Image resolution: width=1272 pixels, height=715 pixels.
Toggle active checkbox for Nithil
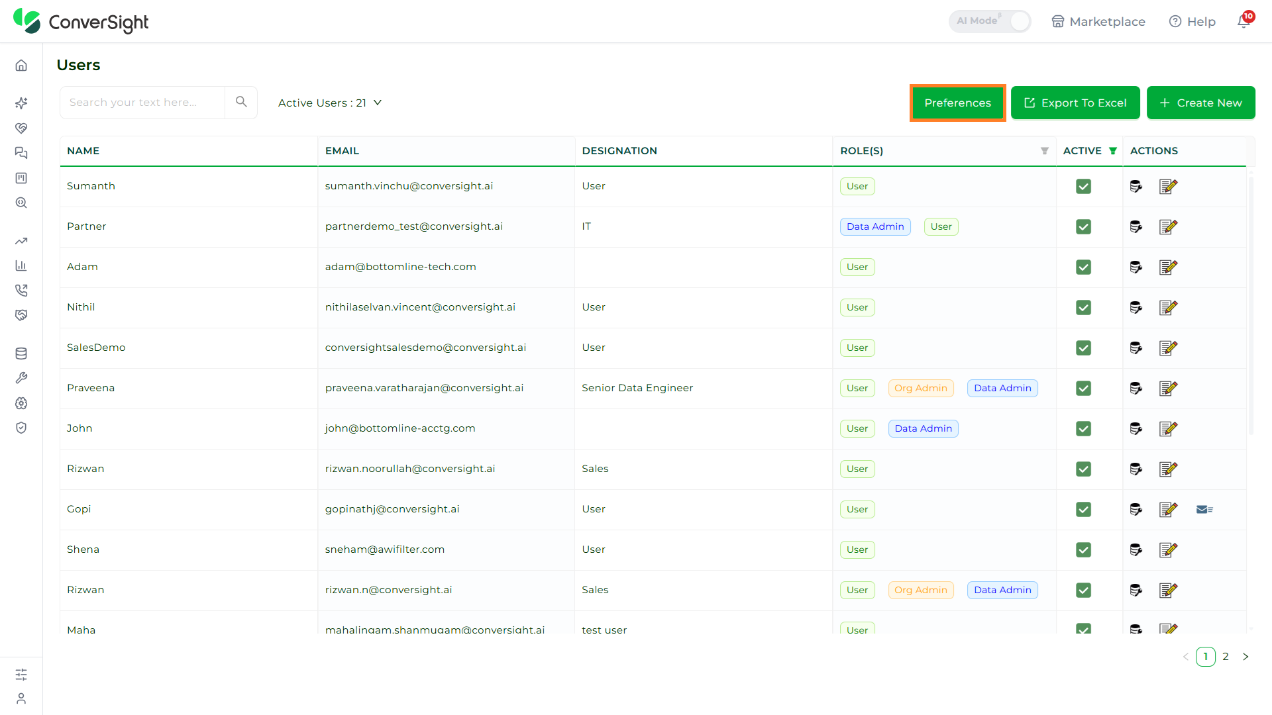[1083, 307]
